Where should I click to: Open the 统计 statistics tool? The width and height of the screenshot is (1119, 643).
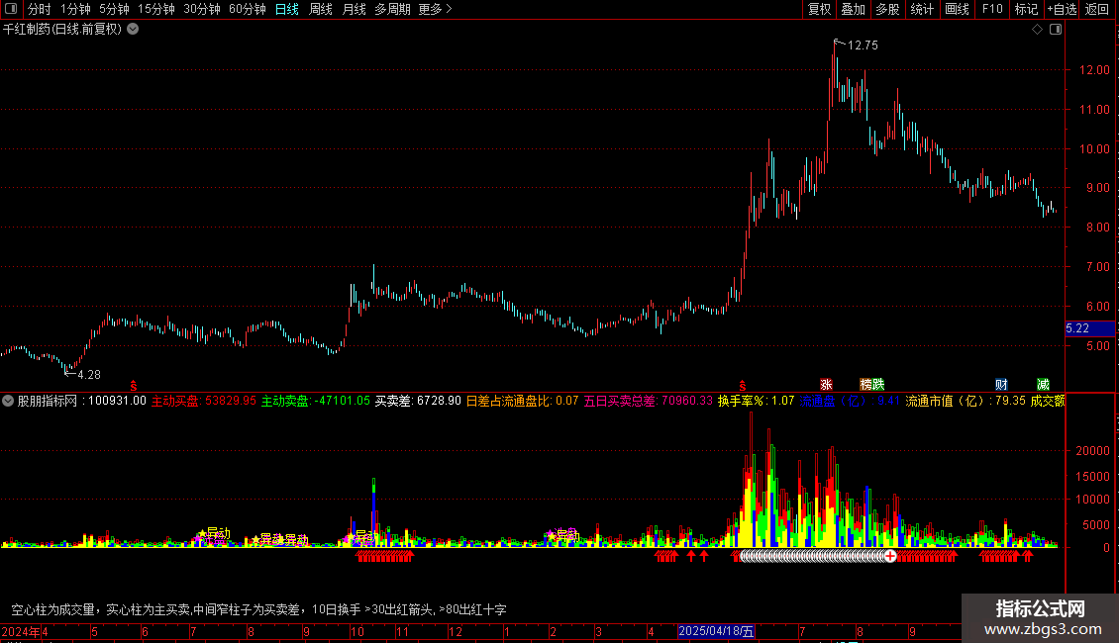tap(922, 9)
